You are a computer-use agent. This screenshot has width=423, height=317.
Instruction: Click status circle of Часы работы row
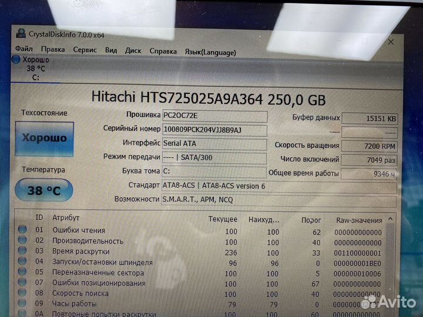coord(22,303)
